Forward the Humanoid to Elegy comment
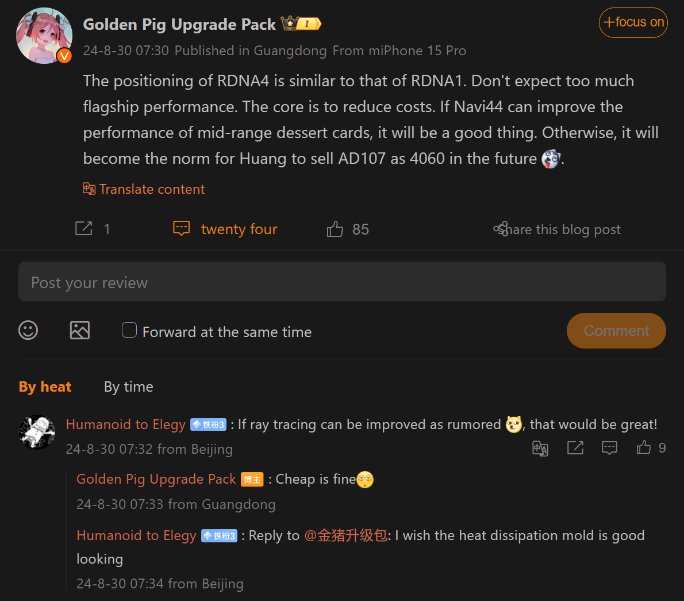 coord(575,447)
